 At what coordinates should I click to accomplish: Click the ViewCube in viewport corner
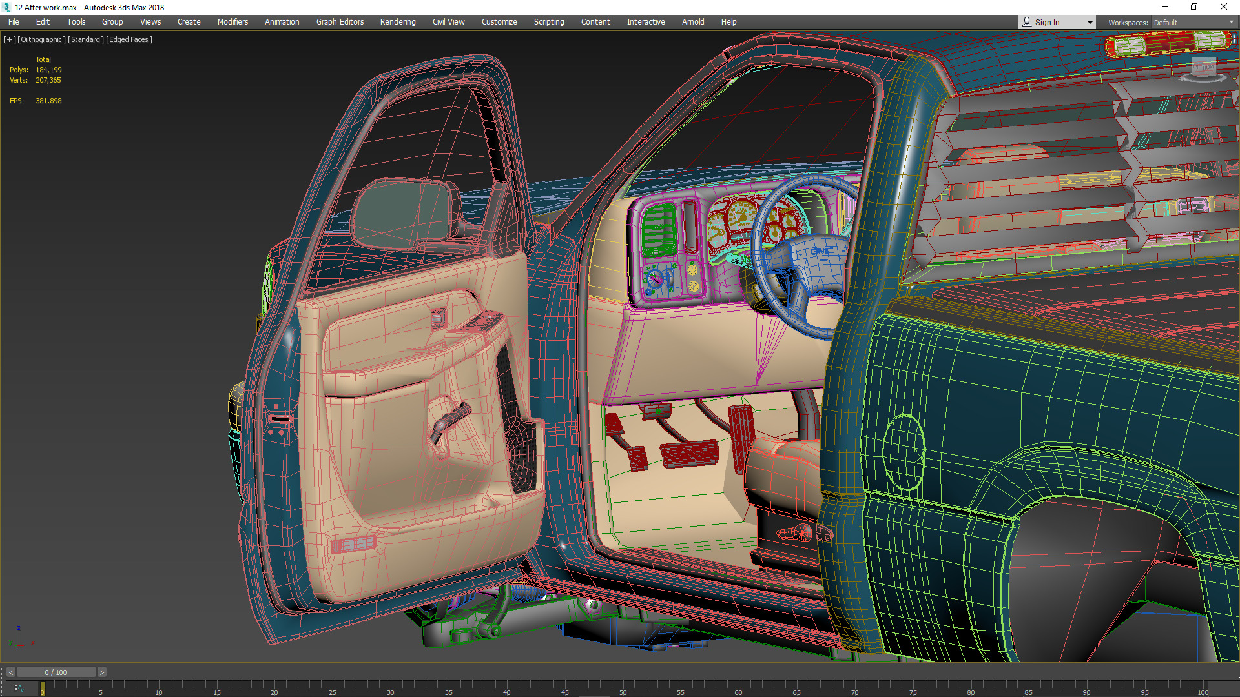pos(1203,68)
